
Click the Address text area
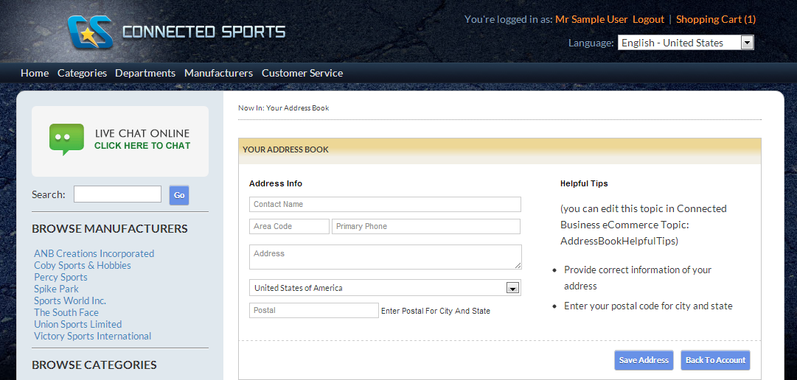[385, 257]
